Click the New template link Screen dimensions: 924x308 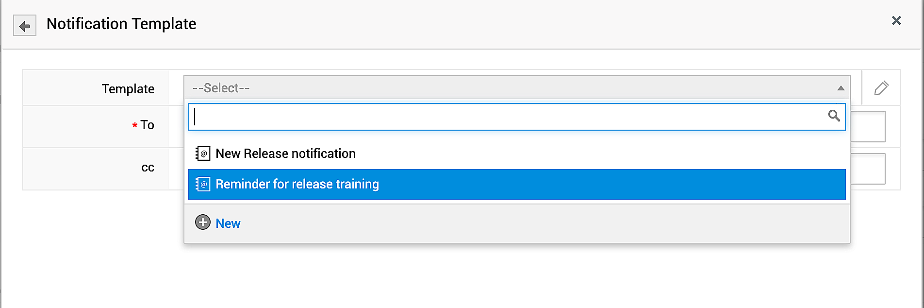(x=228, y=223)
